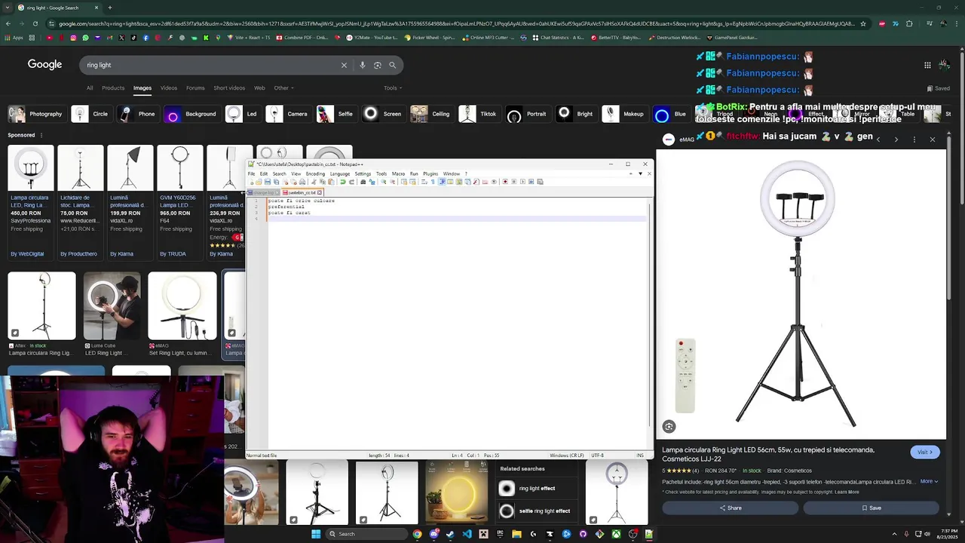Screen dimensions: 965x543
Task: Click the Share button in preview panel
Action: [x=730, y=508]
